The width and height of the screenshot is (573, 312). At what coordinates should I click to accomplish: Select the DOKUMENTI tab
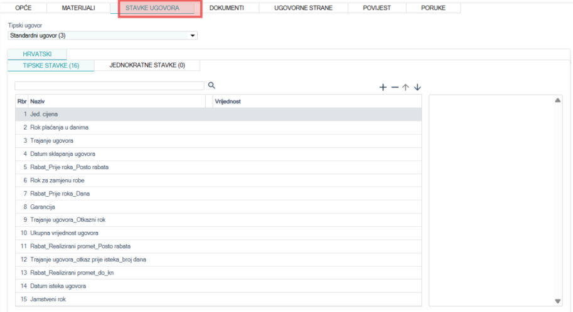pyautogui.click(x=227, y=8)
